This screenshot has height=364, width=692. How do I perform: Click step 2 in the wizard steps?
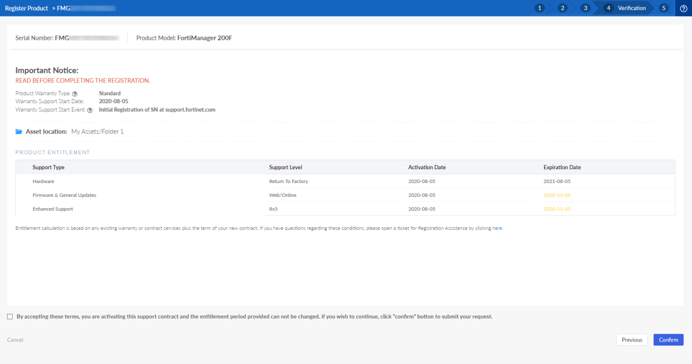[x=562, y=8]
